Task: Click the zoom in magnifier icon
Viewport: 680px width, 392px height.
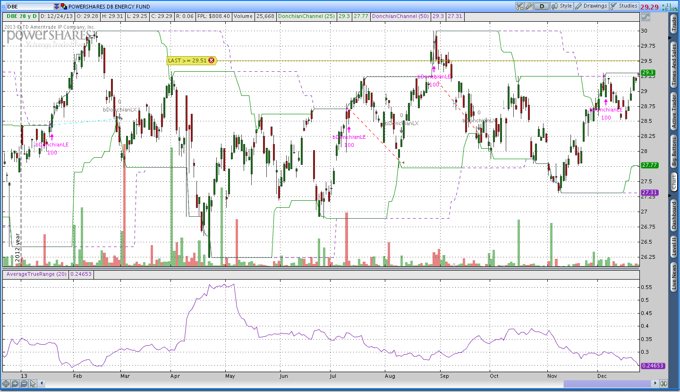Action: (x=15, y=383)
